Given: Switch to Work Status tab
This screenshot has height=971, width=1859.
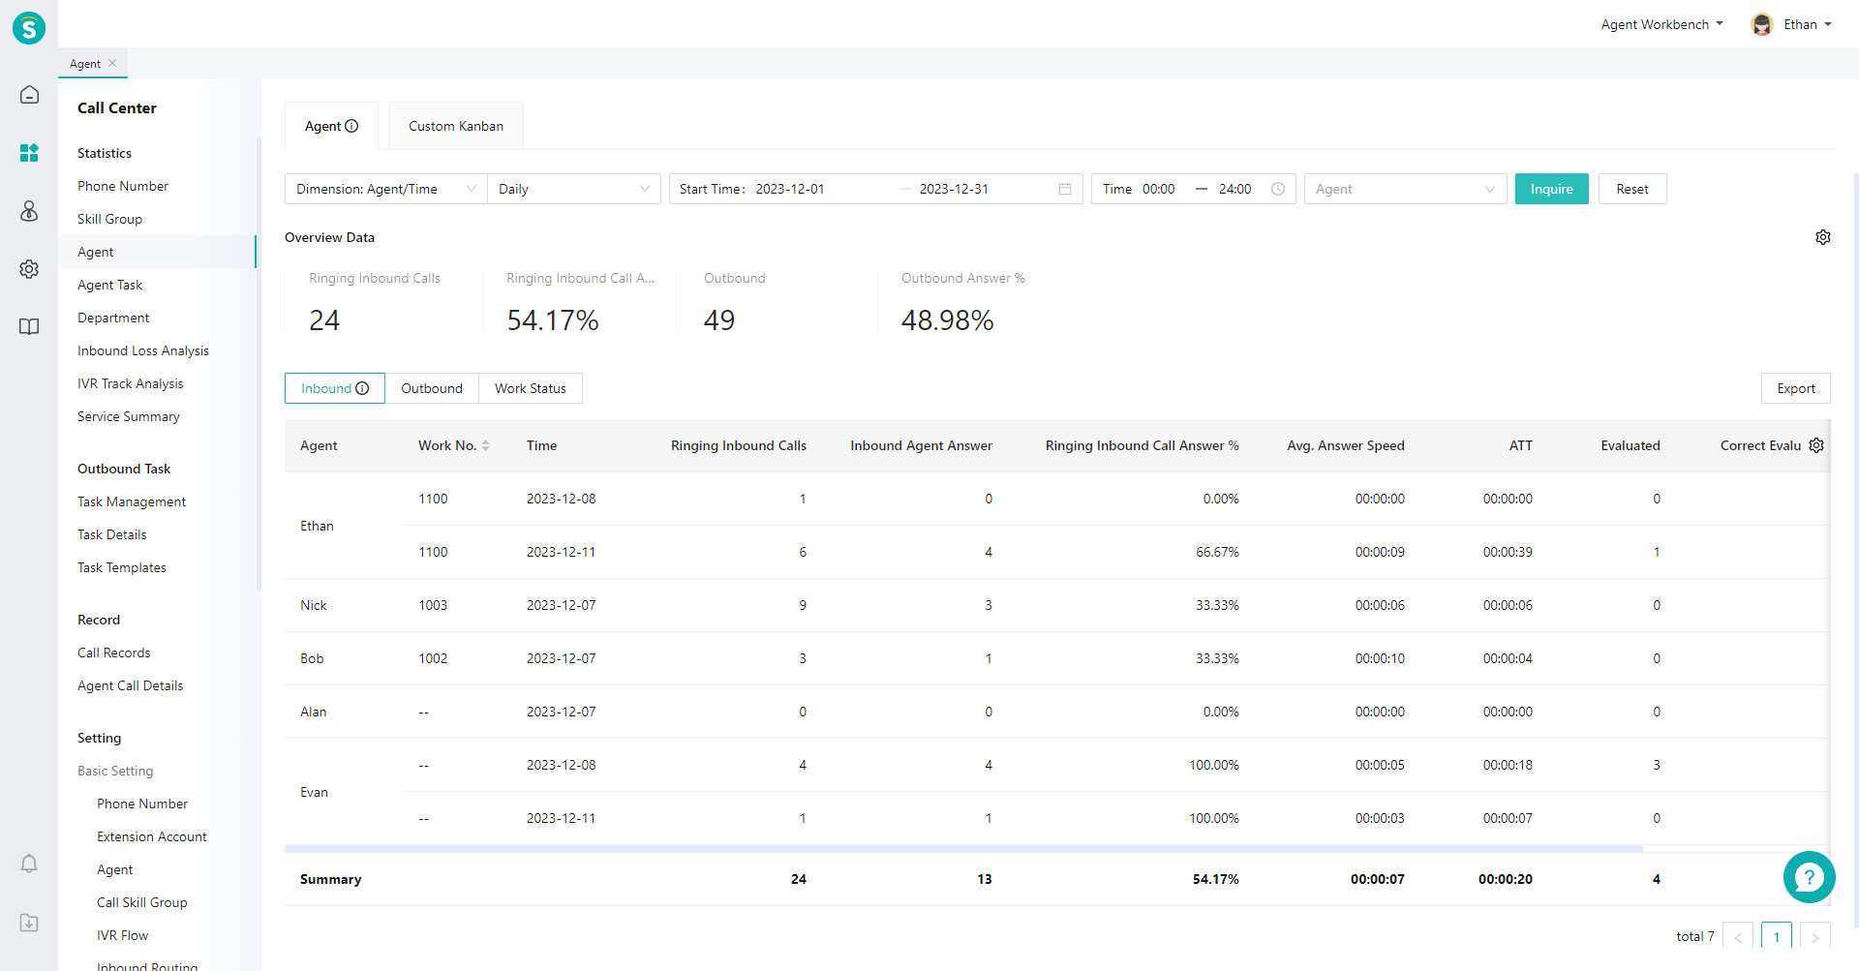Looking at the screenshot, I should tap(531, 388).
